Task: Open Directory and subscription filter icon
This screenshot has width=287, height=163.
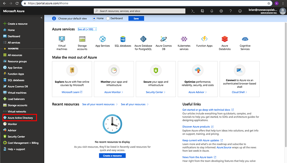Action: [202, 11]
